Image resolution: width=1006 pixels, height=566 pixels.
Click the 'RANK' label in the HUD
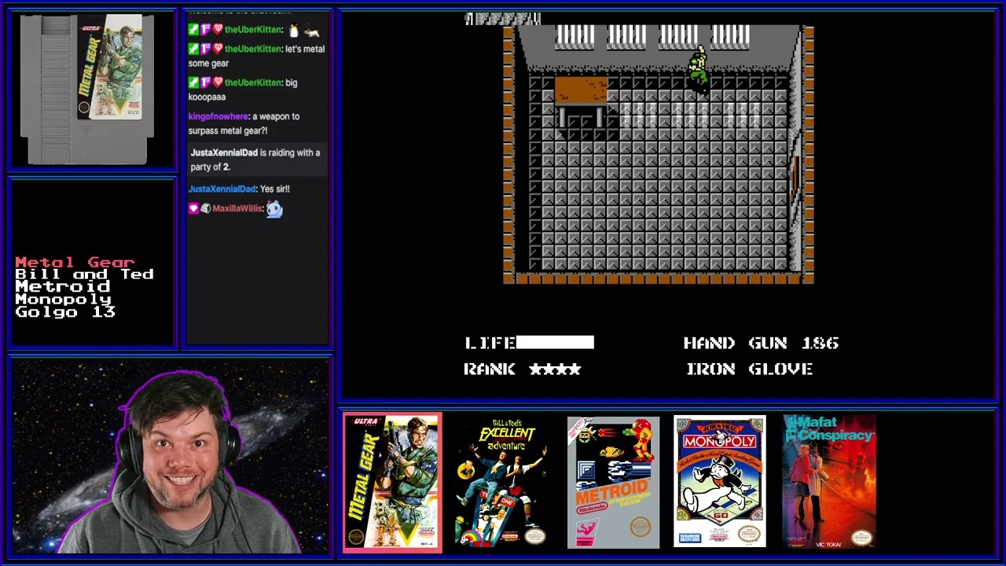[490, 369]
